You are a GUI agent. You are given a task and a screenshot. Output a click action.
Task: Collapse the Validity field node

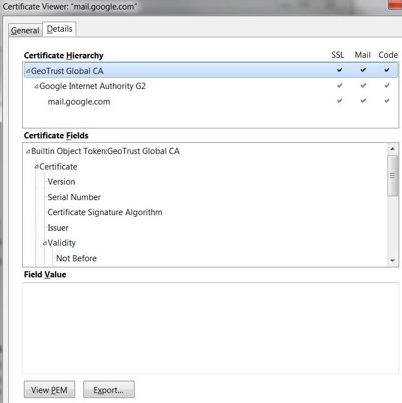[x=44, y=243]
